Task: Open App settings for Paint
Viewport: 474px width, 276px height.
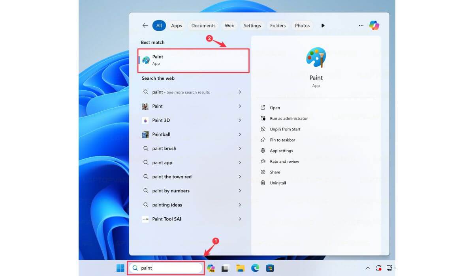Action: [x=281, y=151]
